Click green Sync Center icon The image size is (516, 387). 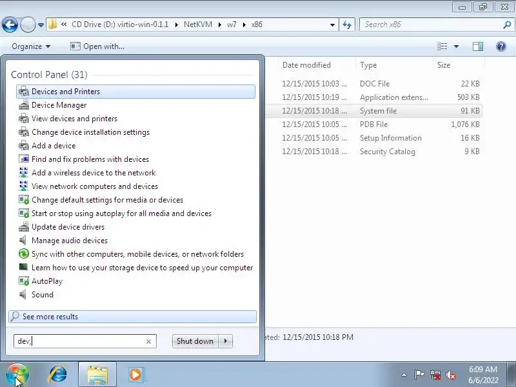coord(24,253)
